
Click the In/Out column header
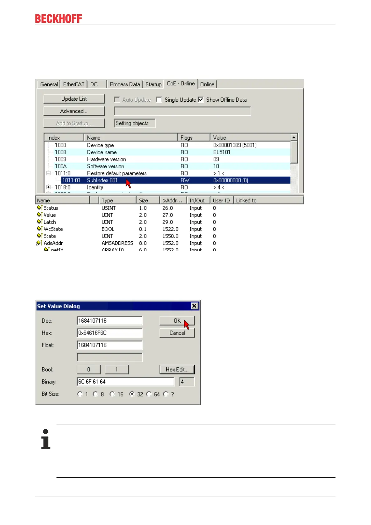(198, 200)
